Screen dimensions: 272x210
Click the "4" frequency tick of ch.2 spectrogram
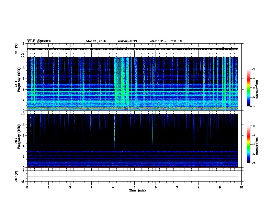point(24,146)
